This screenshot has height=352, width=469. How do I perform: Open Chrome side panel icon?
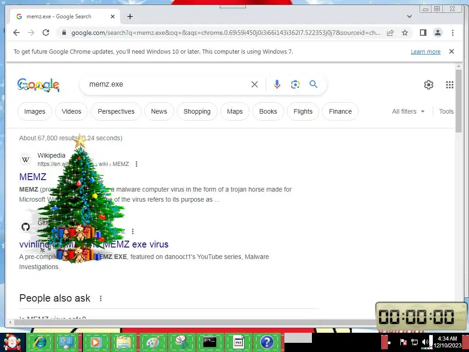click(423, 33)
